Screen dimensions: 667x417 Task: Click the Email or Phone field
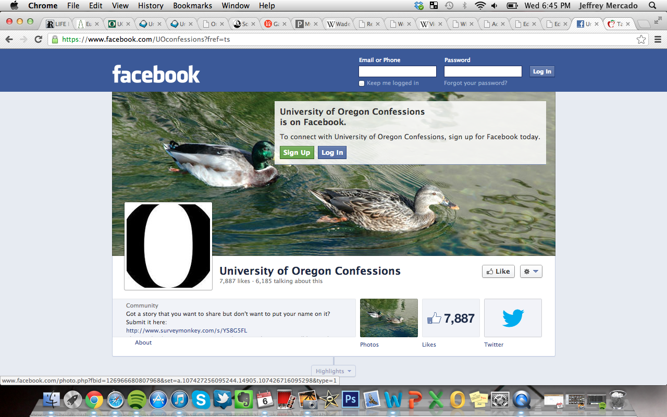click(x=398, y=71)
